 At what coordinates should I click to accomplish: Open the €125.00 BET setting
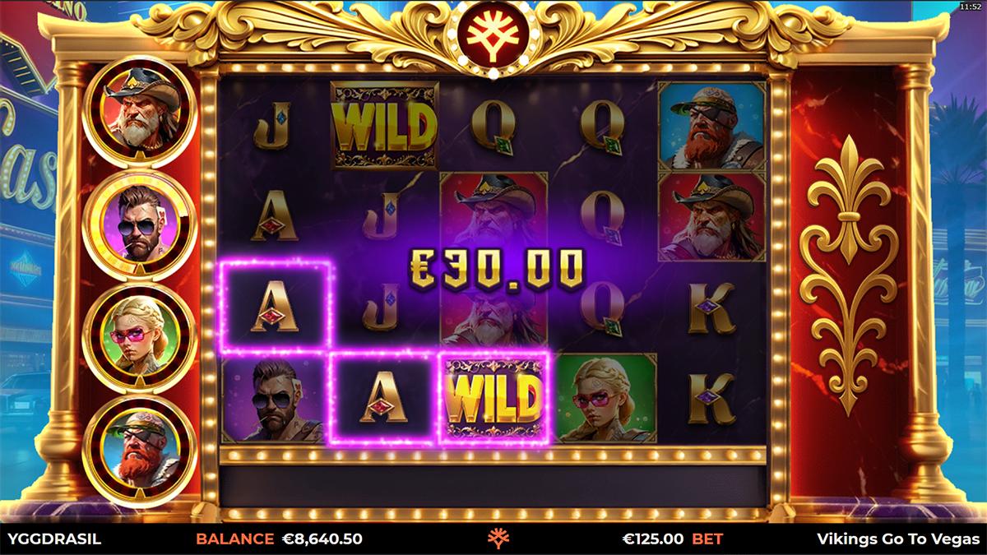tap(673, 539)
